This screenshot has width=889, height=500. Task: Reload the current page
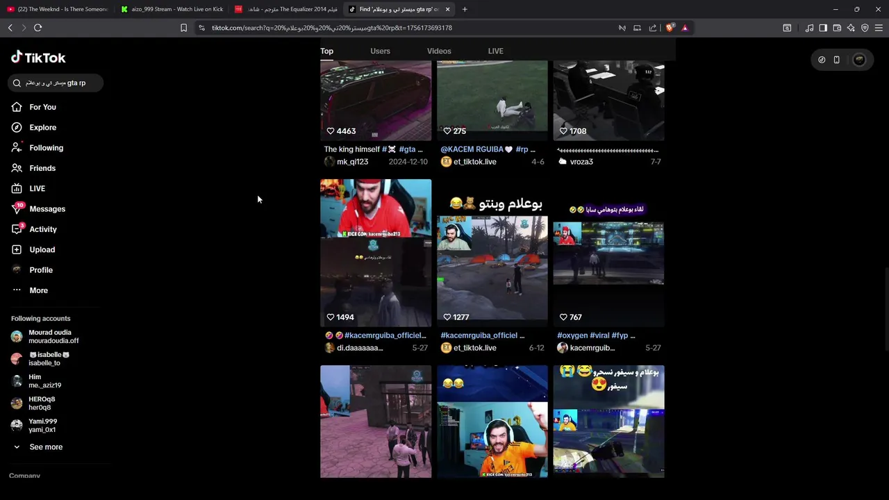tap(38, 28)
